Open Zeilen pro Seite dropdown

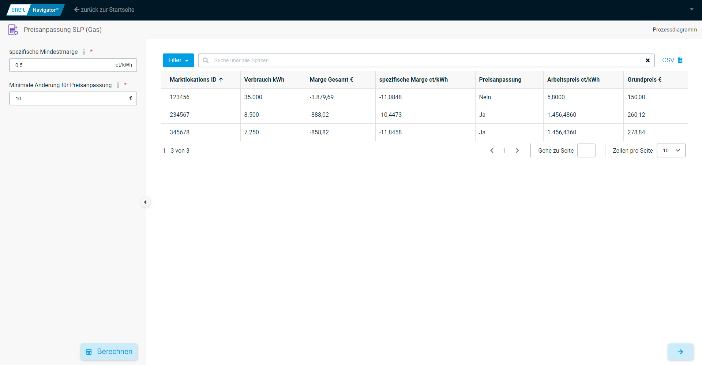click(x=671, y=150)
